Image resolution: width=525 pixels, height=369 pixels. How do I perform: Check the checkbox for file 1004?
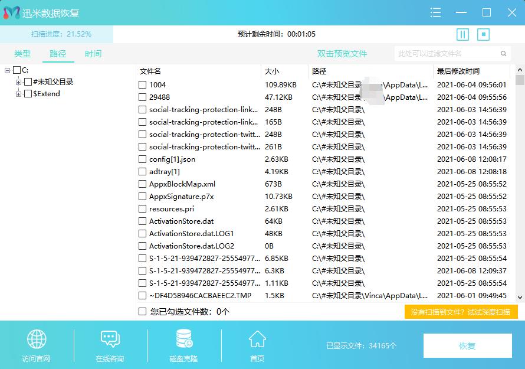142,84
